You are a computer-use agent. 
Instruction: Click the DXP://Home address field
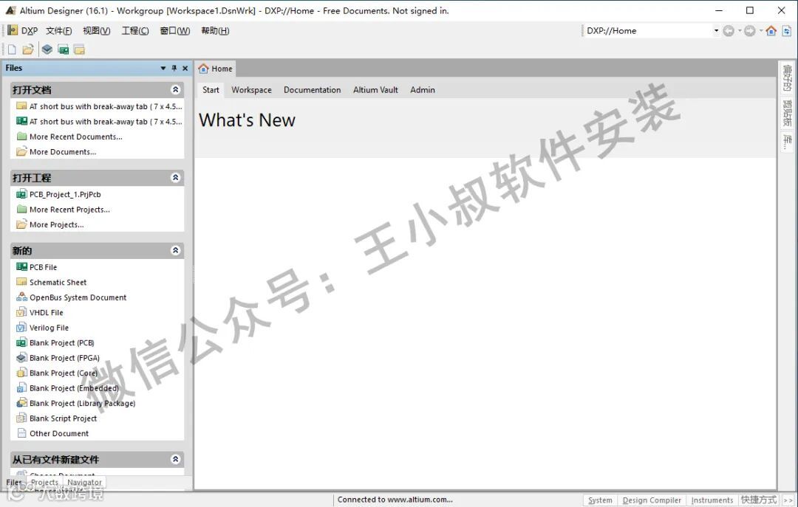pos(647,30)
